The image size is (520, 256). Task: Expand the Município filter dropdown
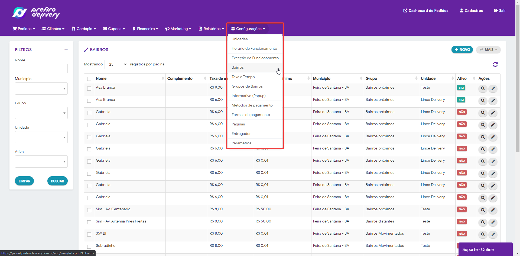point(41,89)
